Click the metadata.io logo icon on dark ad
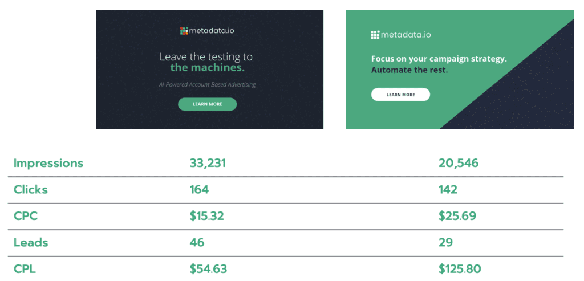 tap(184, 31)
